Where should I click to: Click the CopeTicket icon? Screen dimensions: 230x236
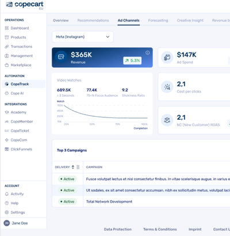click(x=7, y=131)
